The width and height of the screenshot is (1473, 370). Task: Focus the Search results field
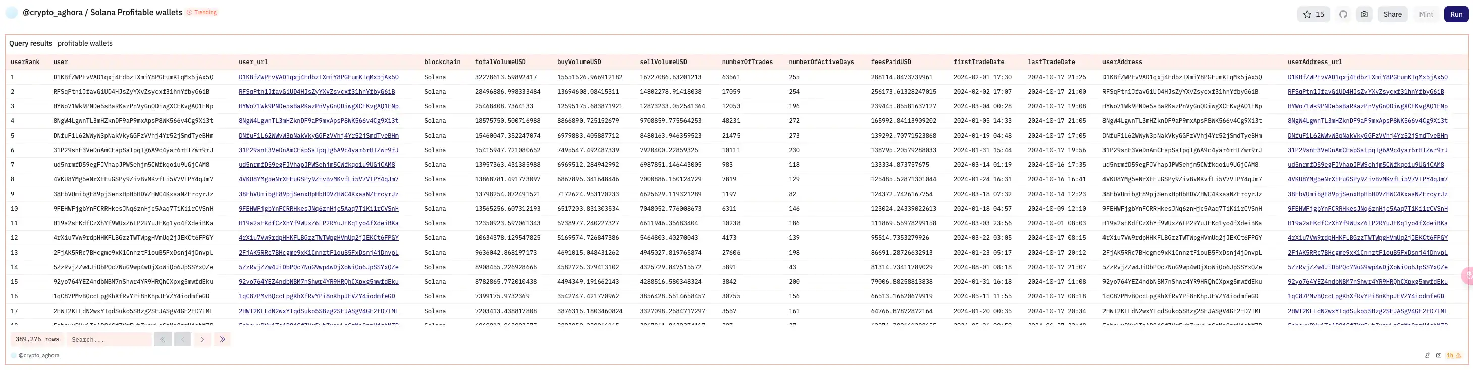[109, 340]
